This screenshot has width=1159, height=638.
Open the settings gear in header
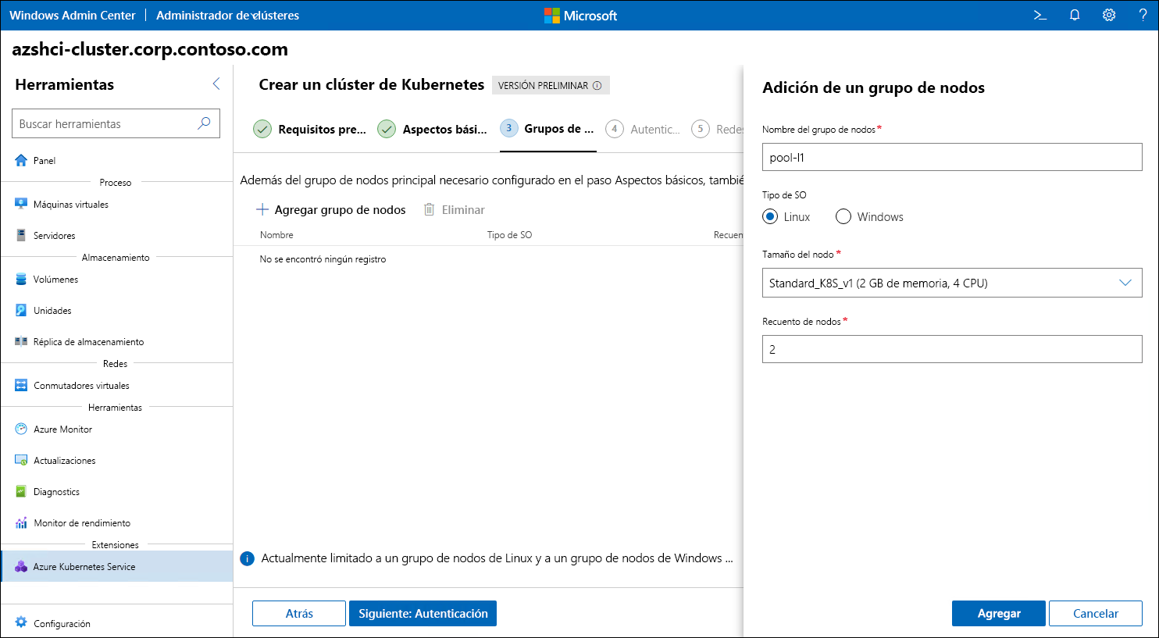click(x=1109, y=15)
